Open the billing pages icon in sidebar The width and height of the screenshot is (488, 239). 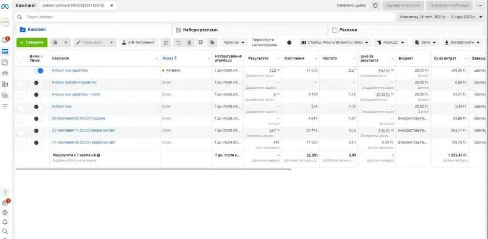click(x=5, y=84)
